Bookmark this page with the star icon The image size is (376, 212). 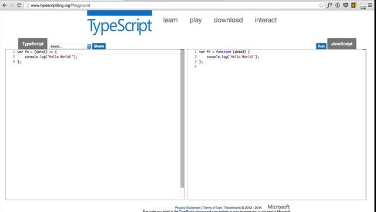click(x=321, y=5)
